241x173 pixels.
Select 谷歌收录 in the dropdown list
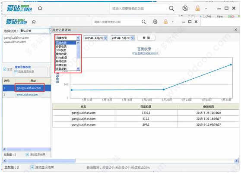click(66, 46)
